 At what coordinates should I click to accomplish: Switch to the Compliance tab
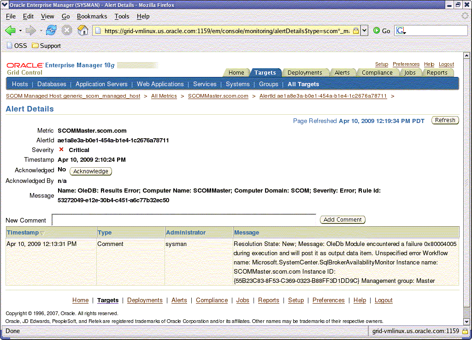pos(377,72)
